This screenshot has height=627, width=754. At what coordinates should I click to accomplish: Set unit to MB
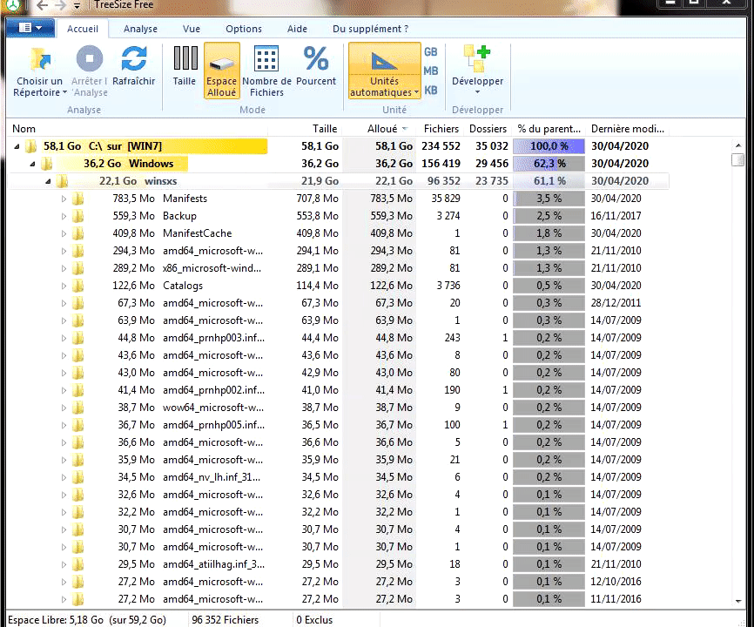431,71
